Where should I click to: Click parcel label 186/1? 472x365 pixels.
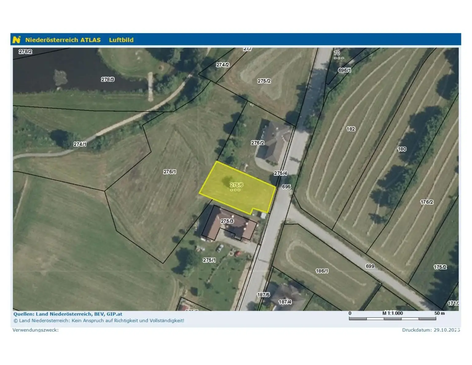click(x=322, y=271)
